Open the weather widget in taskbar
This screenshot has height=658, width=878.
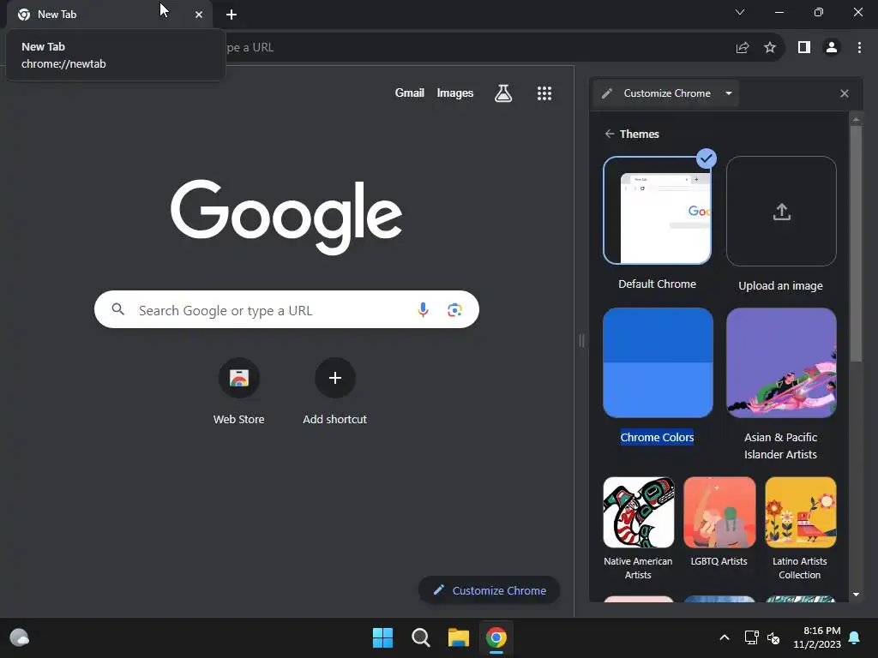tap(20, 637)
